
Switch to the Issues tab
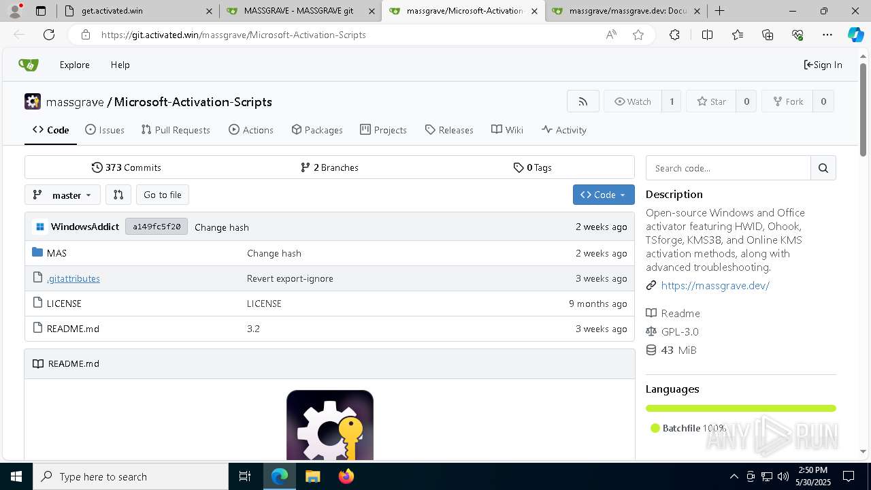[x=105, y=130]
